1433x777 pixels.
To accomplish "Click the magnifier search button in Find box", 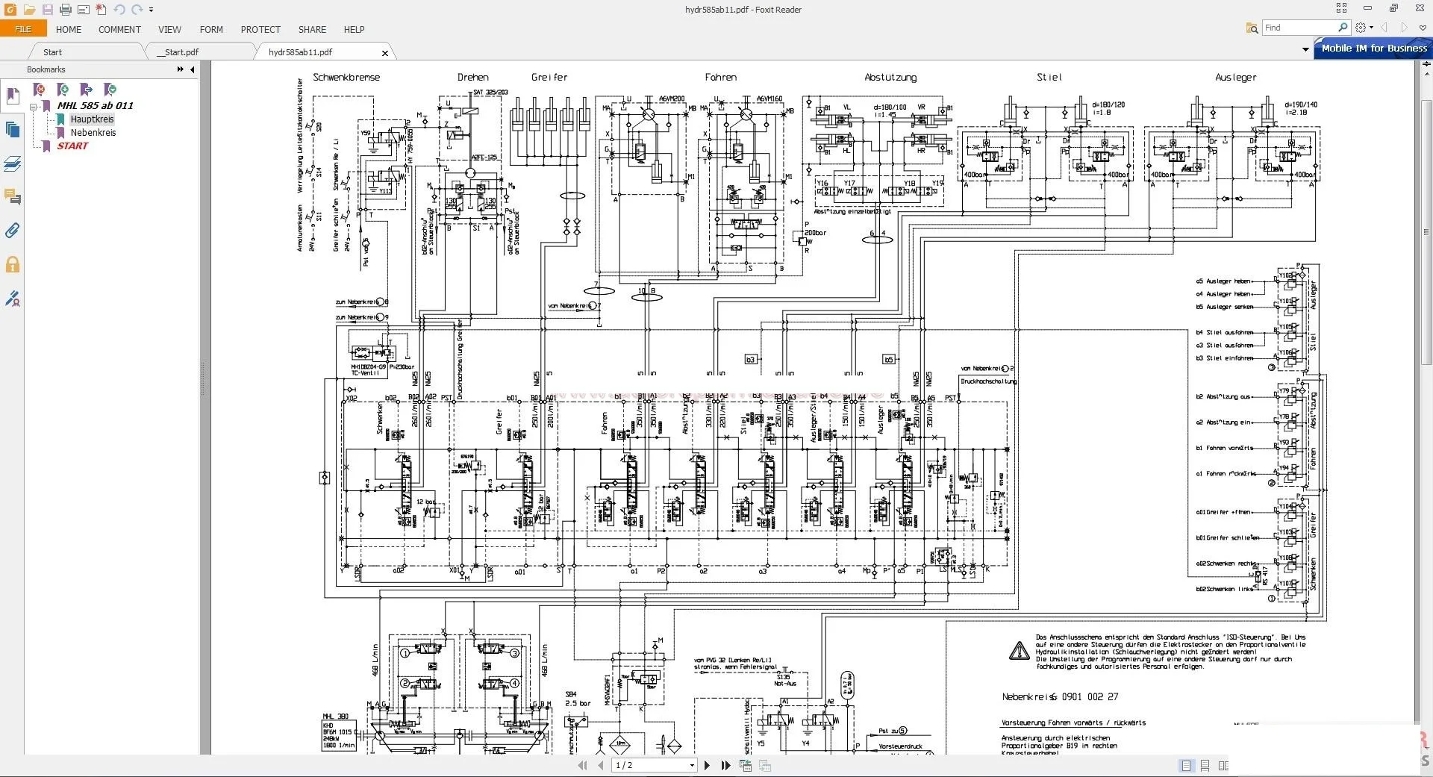I will (x=1343, y=28).
